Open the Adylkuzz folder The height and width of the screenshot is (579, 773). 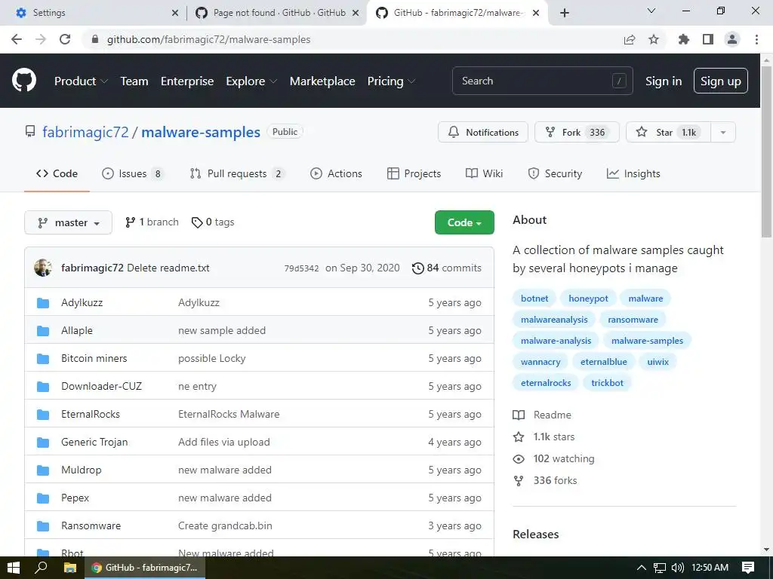click(82, 302)
